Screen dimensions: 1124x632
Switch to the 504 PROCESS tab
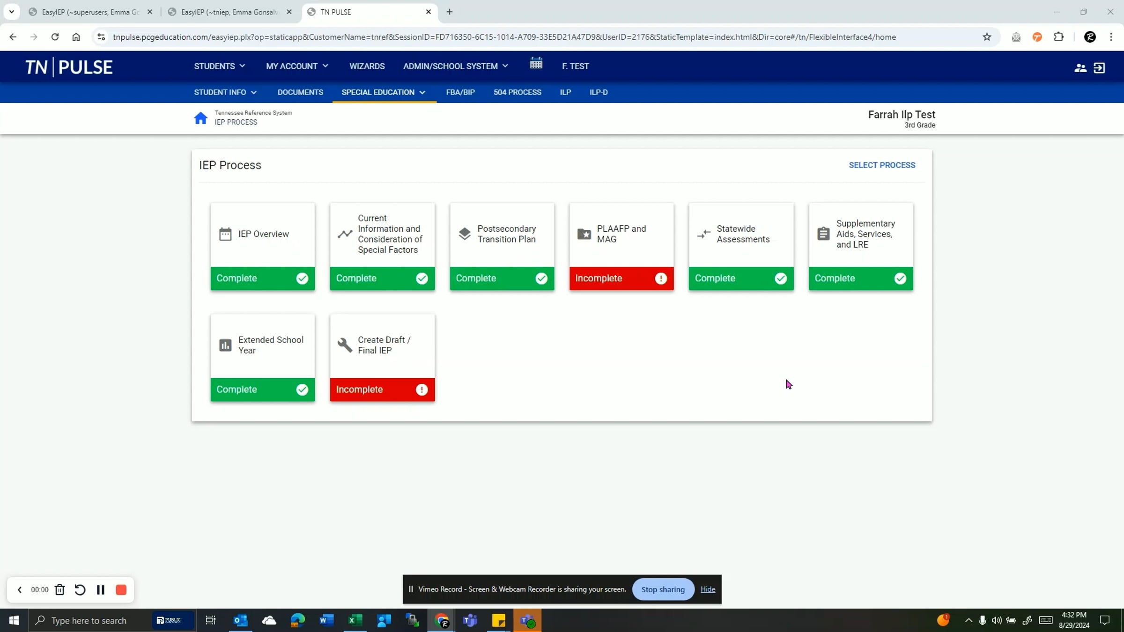pos(517,92)
